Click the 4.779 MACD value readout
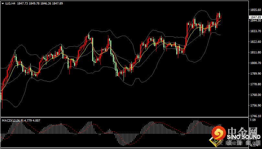The image size is (262, 149). tap(28, 121)
